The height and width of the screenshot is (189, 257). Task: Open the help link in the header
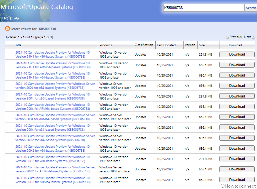(x=16, y=18)
